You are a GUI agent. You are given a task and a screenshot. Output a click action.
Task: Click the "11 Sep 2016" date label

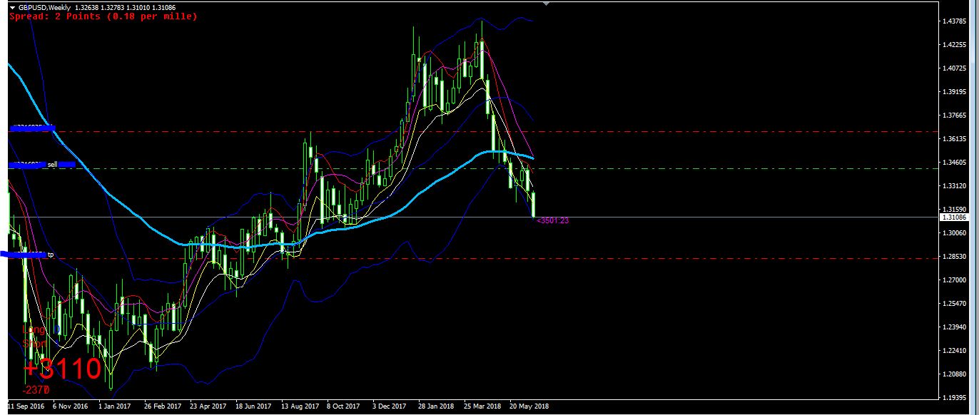click(x=26, y=406)
